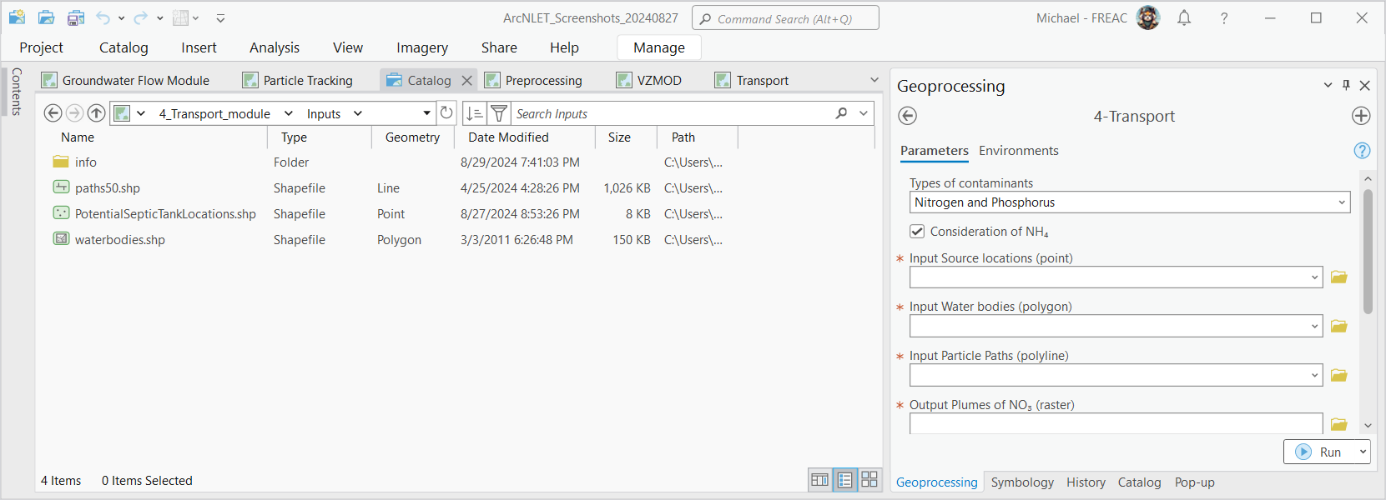The image size is (1386, 500).
Task: Open the notifications bell
Action: coord(1184,17)
